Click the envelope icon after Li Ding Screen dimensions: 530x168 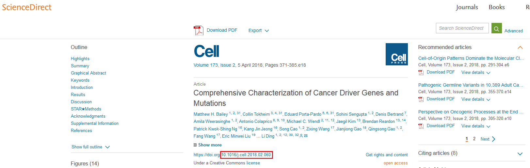click(x=306, y=136)
